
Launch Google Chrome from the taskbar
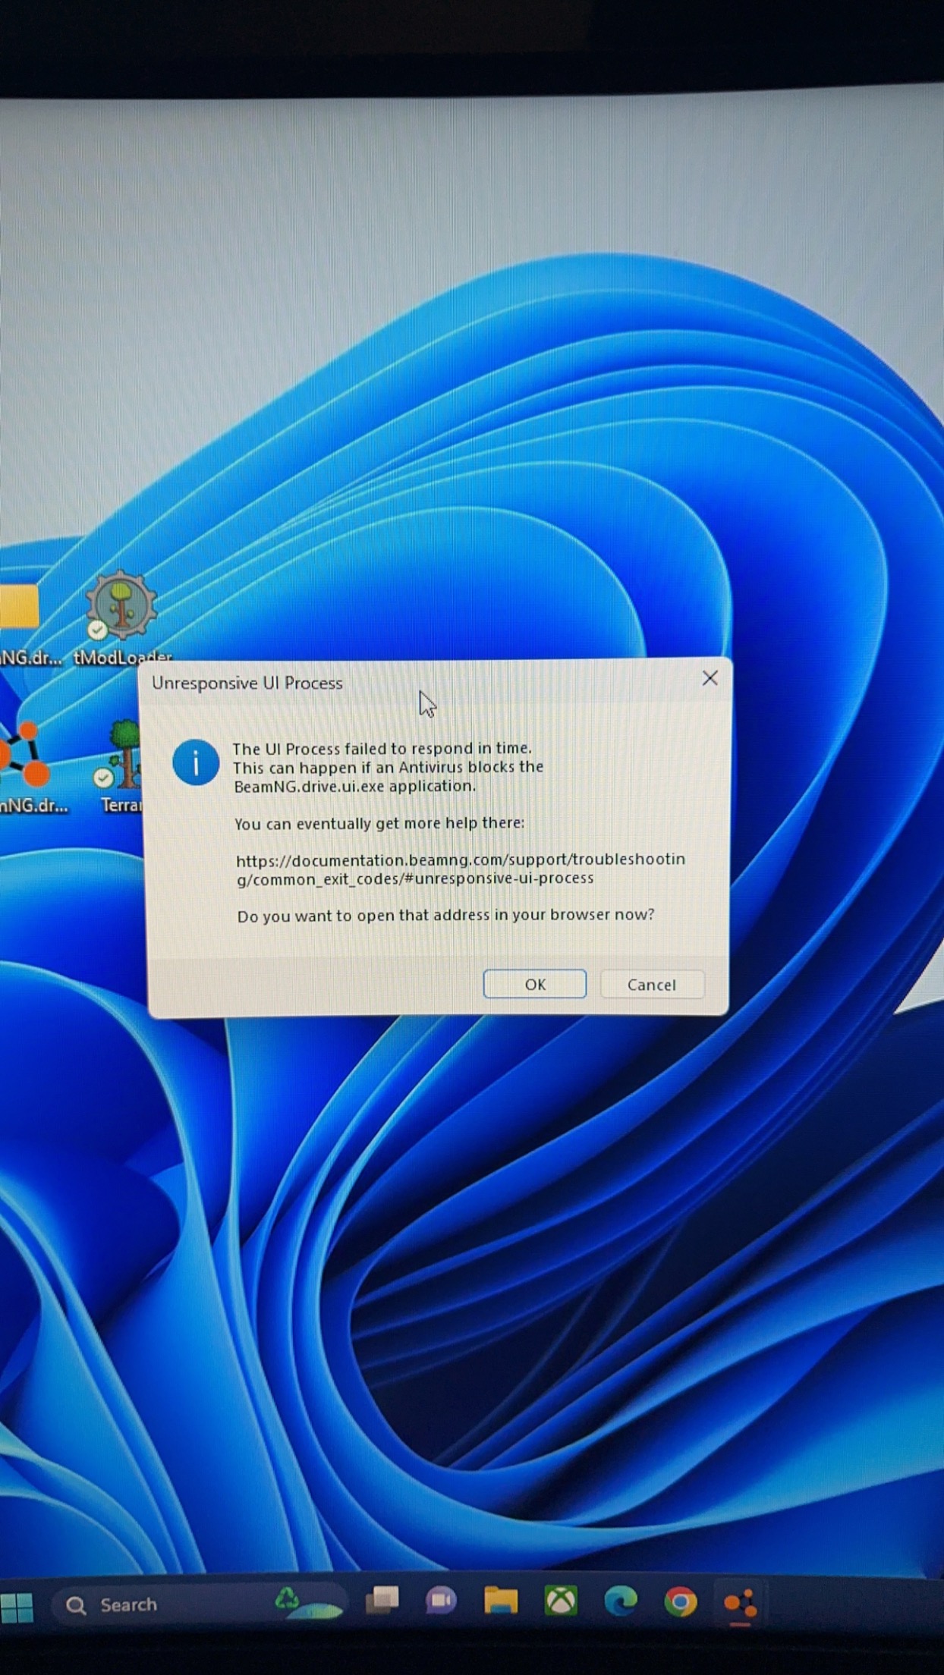pos(681,1602)
